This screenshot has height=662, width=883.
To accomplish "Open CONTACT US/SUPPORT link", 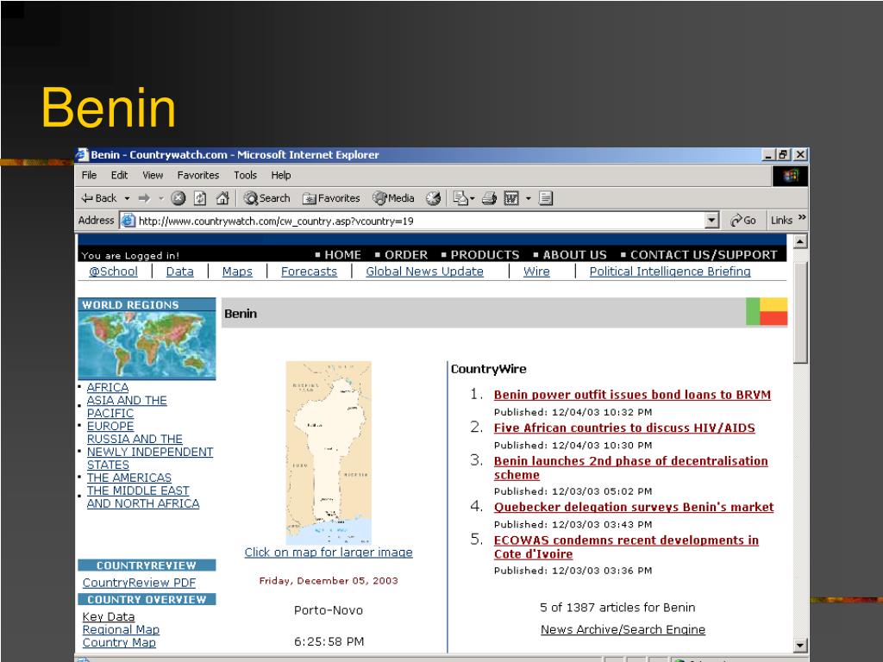I will click(x=704, y=255).
